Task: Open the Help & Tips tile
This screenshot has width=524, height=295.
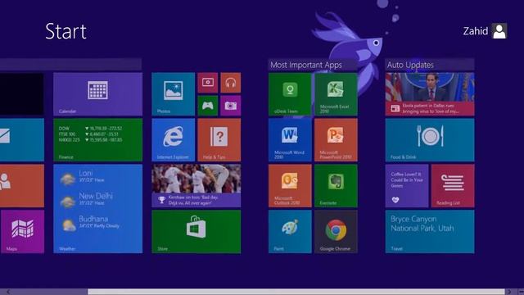Action: tap(219, 140)
